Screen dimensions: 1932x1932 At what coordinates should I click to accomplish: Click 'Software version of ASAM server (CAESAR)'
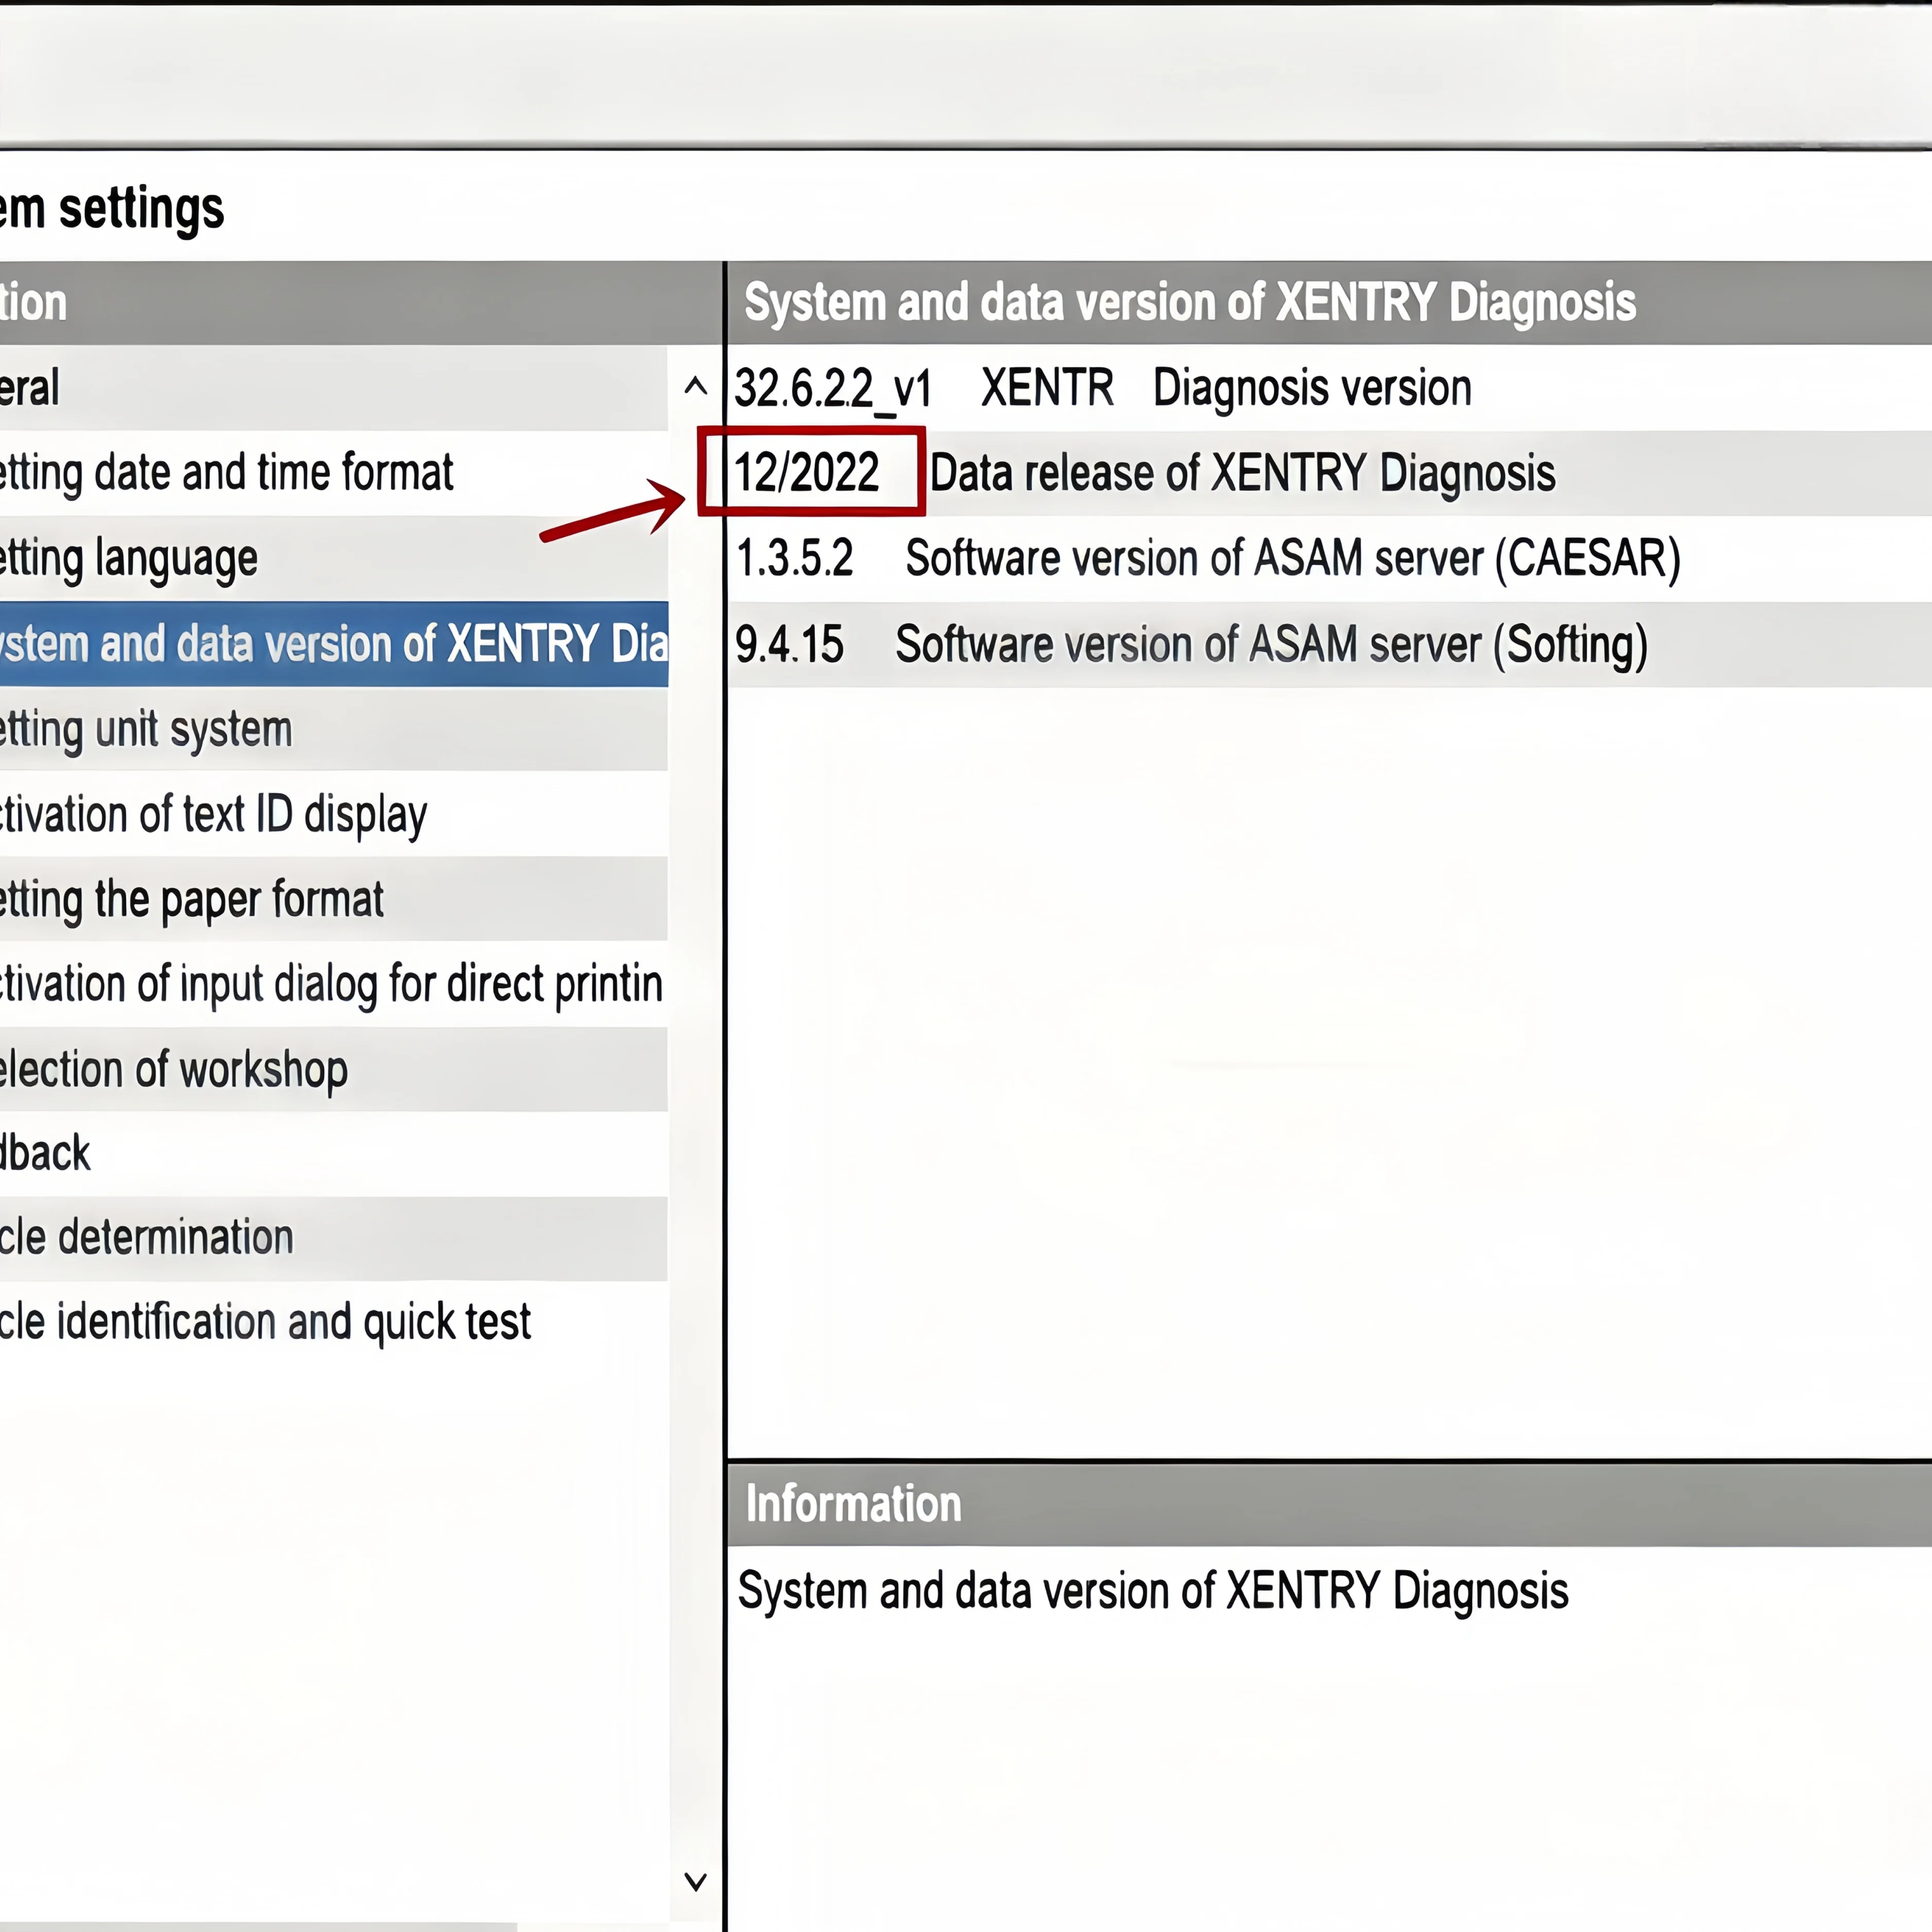[1293, 559]
